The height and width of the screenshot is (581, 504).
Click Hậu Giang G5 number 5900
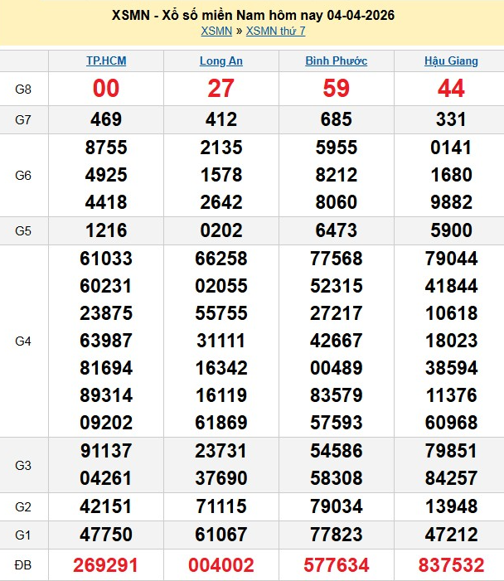tap(450, 230)
